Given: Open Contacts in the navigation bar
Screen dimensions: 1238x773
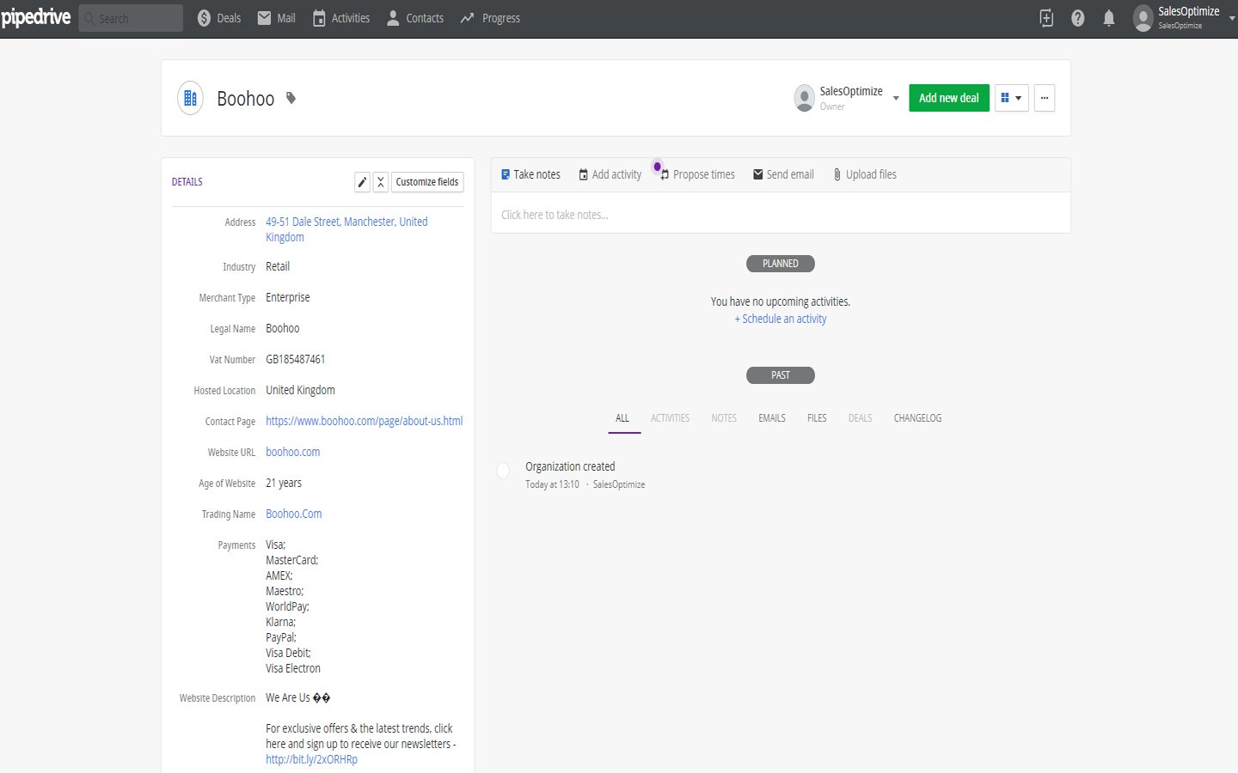Looking at the screenshot, I should [414, 18].
